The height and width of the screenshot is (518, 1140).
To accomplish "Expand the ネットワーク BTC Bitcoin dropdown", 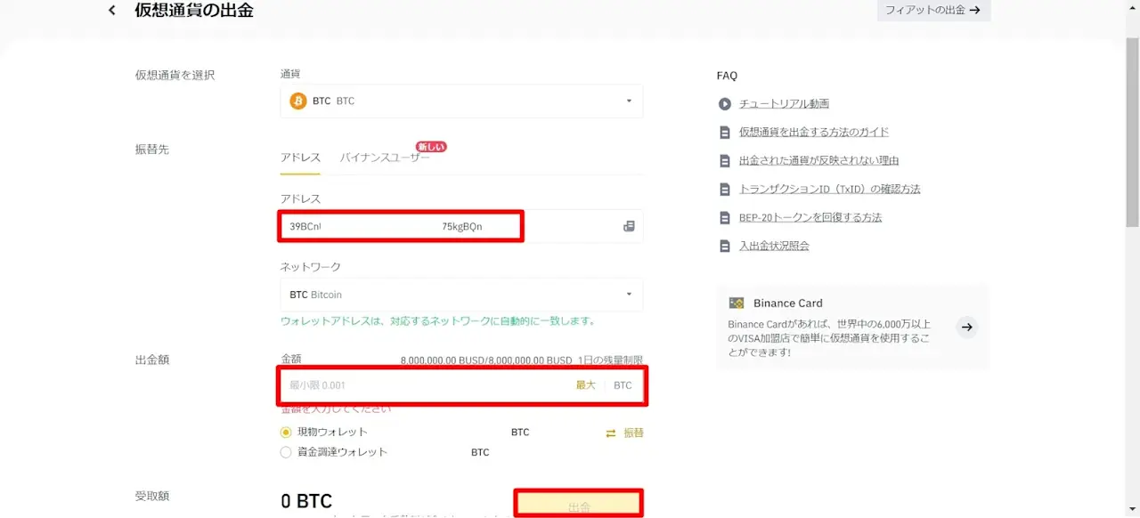I will tap(461, 295).
